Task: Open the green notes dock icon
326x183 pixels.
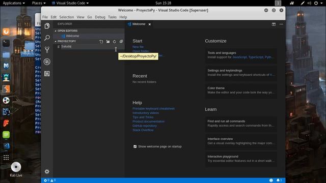Action: [x=6, y=135]
